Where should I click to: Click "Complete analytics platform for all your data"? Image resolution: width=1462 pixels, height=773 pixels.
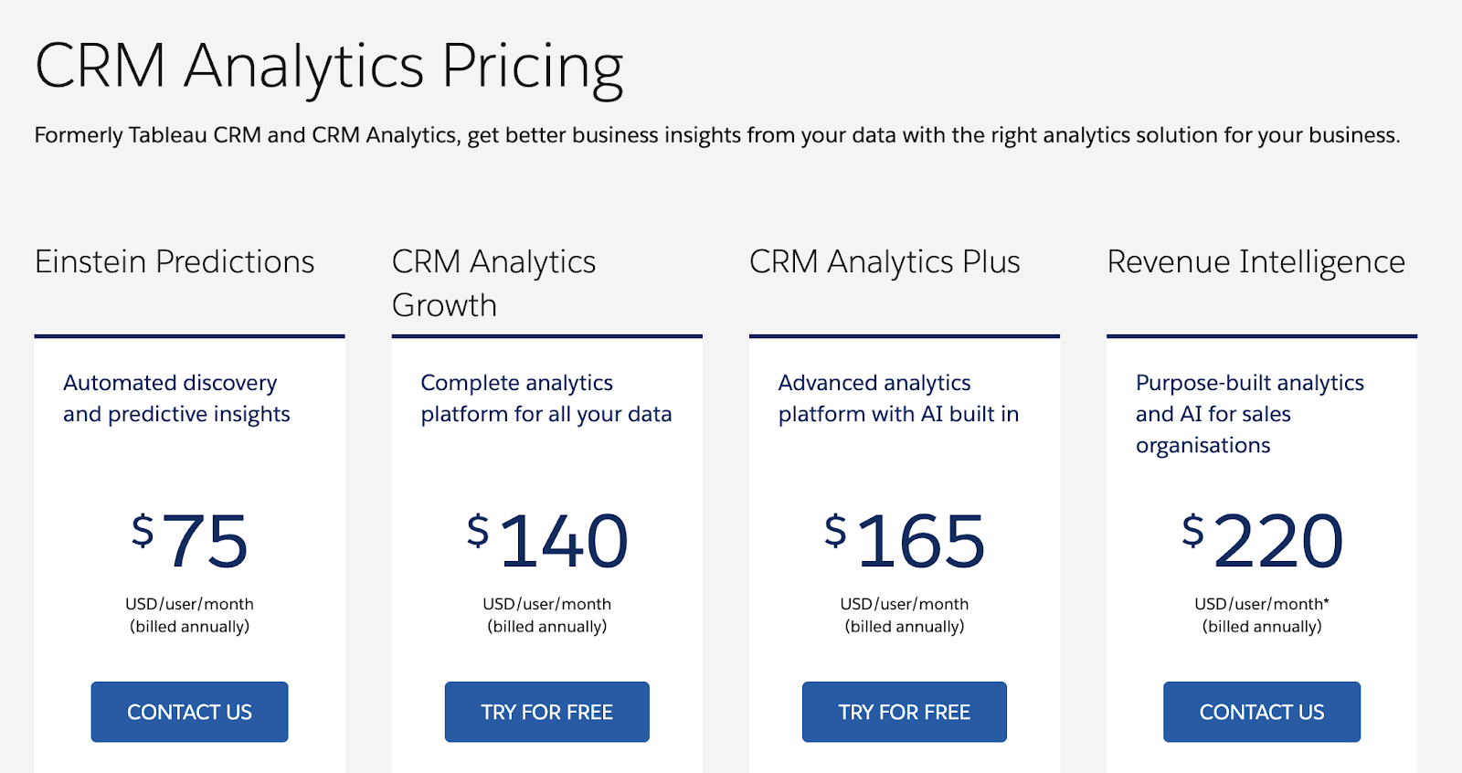pyautogui.click(x=546, y=398)
